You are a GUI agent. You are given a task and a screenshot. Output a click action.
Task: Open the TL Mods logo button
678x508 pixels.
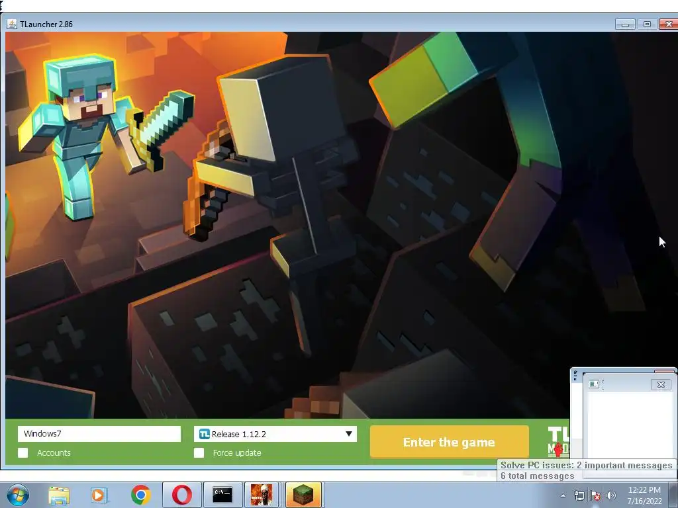click(558, 442)
